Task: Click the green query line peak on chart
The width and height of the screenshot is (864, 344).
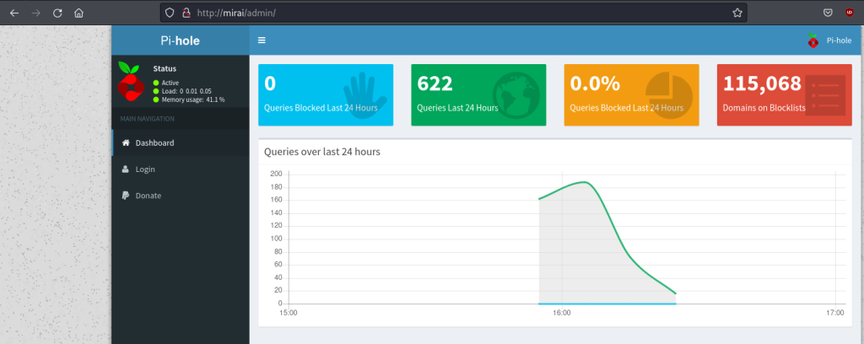Action: [x=584, y=181]
